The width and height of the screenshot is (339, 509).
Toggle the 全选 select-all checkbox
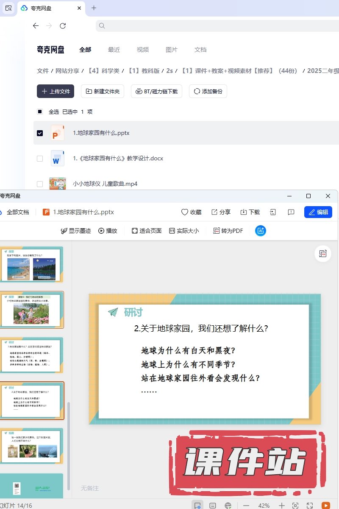40,112
